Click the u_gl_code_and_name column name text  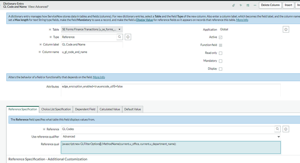pos(75,52)
